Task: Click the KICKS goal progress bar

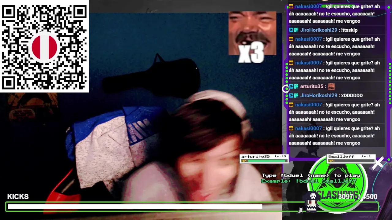Action: coord(192,207)
